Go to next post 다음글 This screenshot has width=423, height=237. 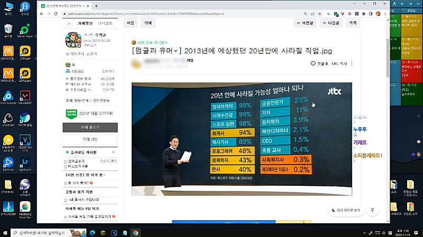pyautogui.click(x=331, y=23)
